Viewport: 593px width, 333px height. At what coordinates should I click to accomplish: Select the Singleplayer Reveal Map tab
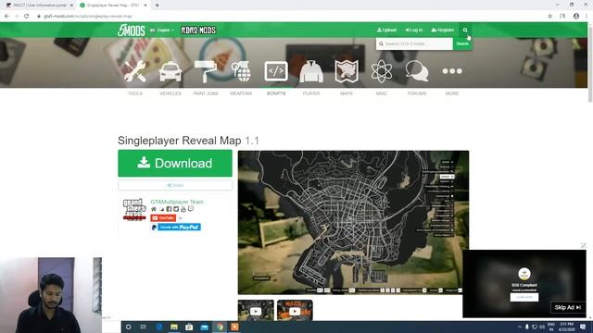pos(113,6)
